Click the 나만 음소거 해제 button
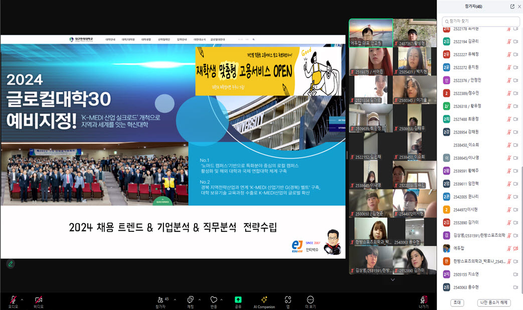Image resolution: width=523 pixels, height=310 pixels. click(495, 302)
